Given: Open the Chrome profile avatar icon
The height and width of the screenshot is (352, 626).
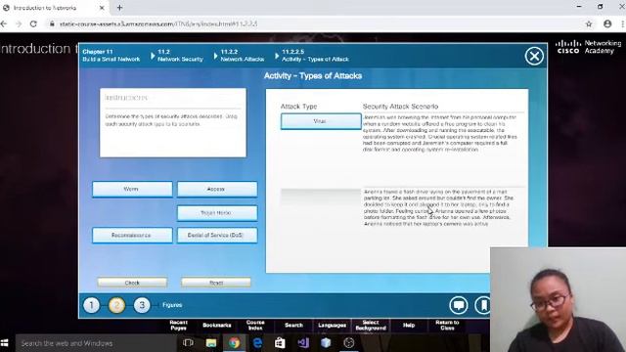Looking at the screenshot, I should [x=607, y=23].
